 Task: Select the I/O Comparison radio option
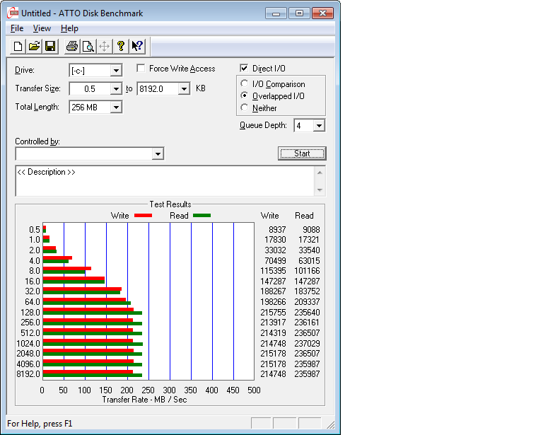coord(245,83)
